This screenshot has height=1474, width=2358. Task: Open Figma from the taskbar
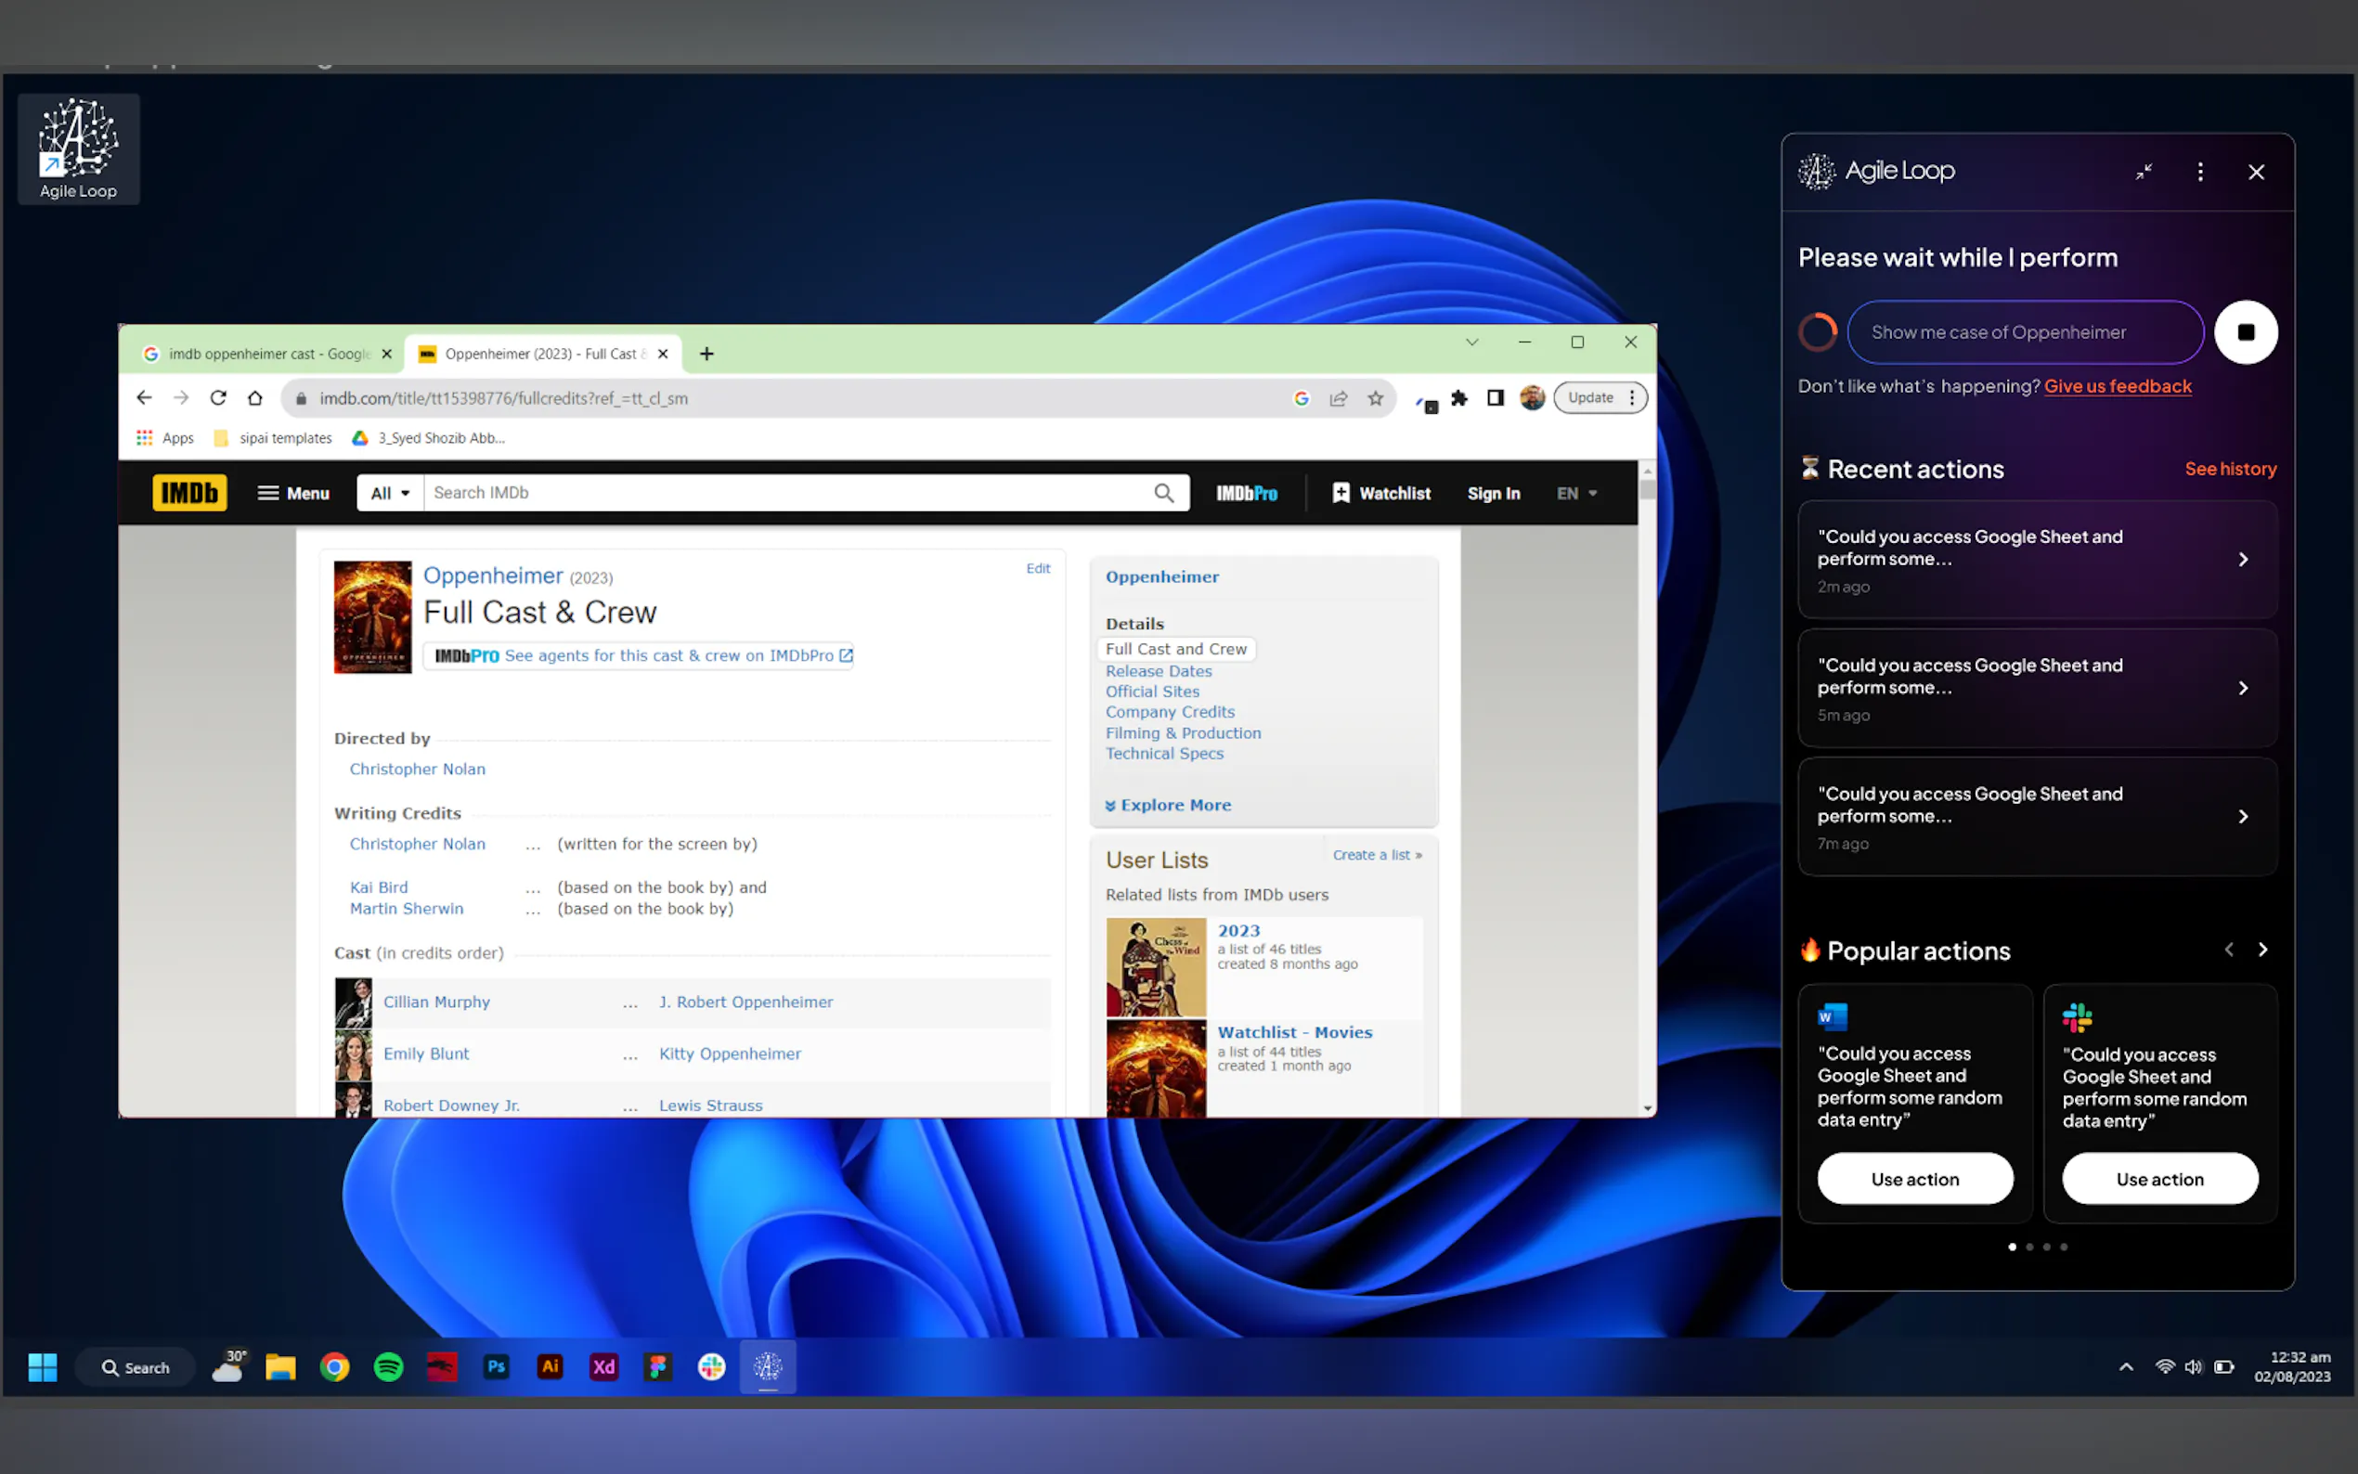point(658,1368)
